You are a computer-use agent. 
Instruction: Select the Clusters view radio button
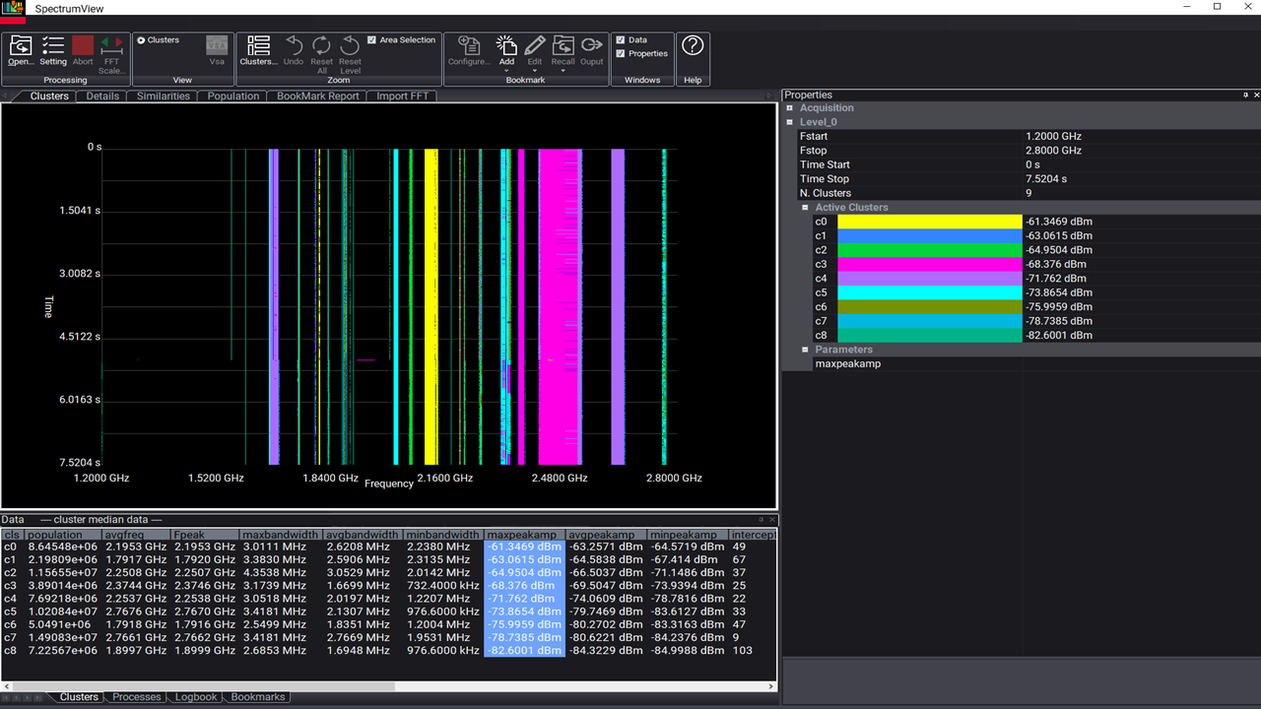[142, 40]
